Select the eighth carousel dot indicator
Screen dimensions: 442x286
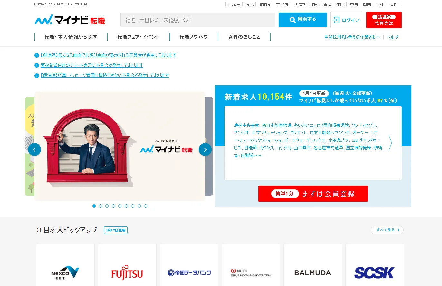(139, 206)
